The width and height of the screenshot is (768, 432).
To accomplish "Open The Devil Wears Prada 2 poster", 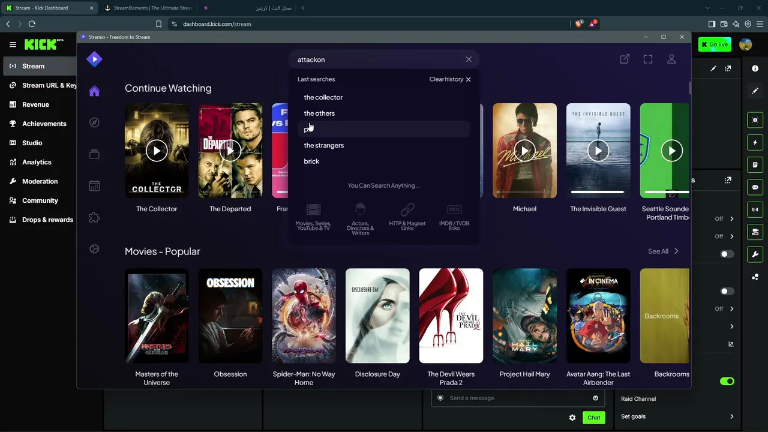I will 451,316.
